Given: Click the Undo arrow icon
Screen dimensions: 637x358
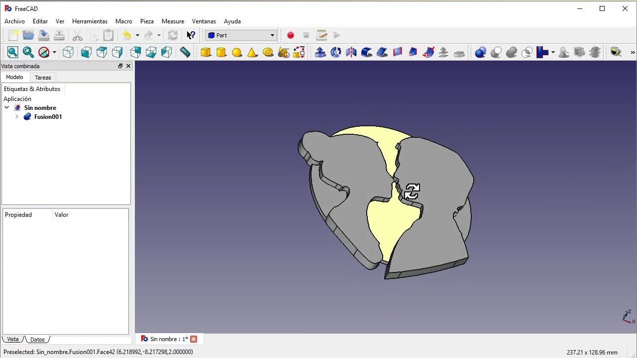Looking at the screenshot, I should pyautogui.click(x=127, y=35).
